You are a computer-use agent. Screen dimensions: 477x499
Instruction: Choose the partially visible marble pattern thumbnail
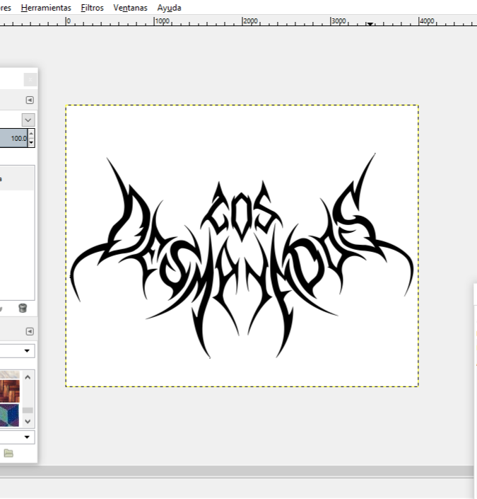[9, 374]
